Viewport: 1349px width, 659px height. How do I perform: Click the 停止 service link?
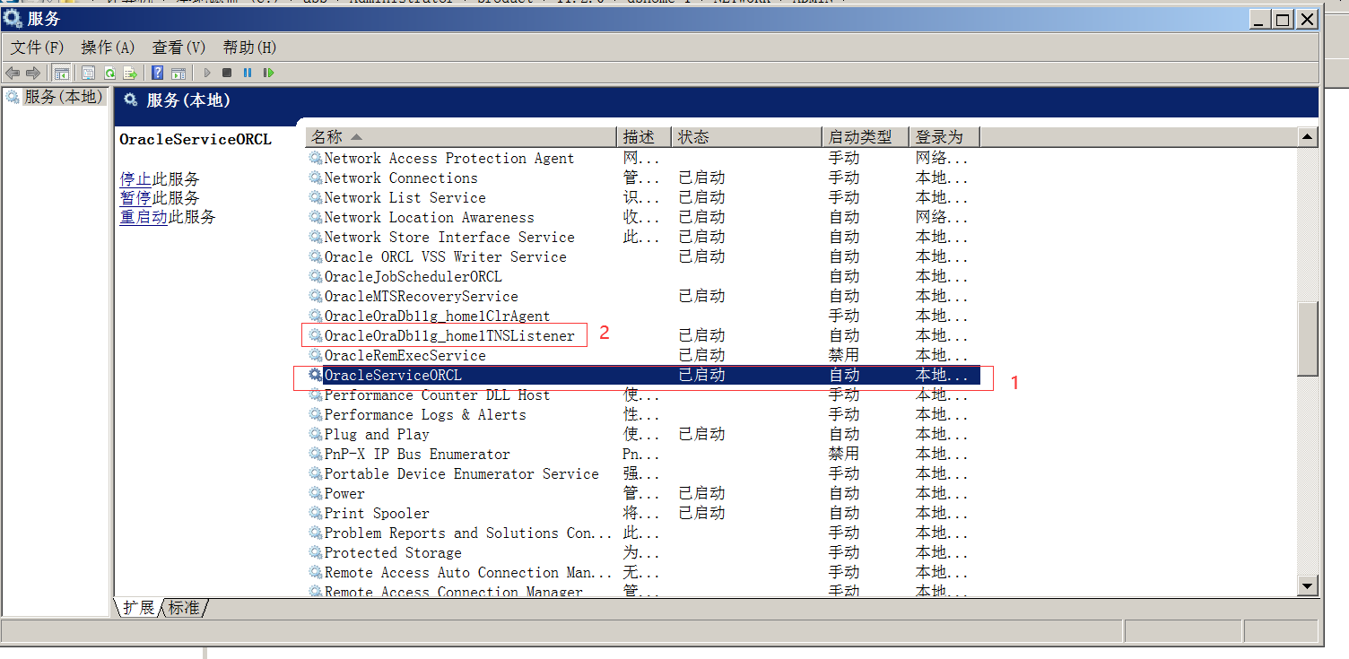tap(135, 179)
